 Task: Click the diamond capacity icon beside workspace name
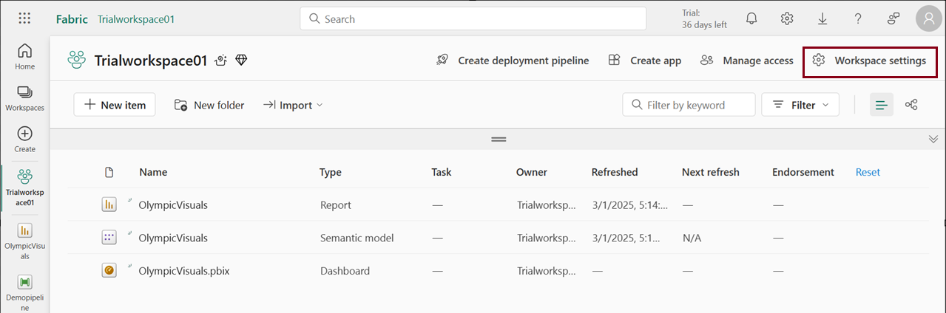point(241,61)
